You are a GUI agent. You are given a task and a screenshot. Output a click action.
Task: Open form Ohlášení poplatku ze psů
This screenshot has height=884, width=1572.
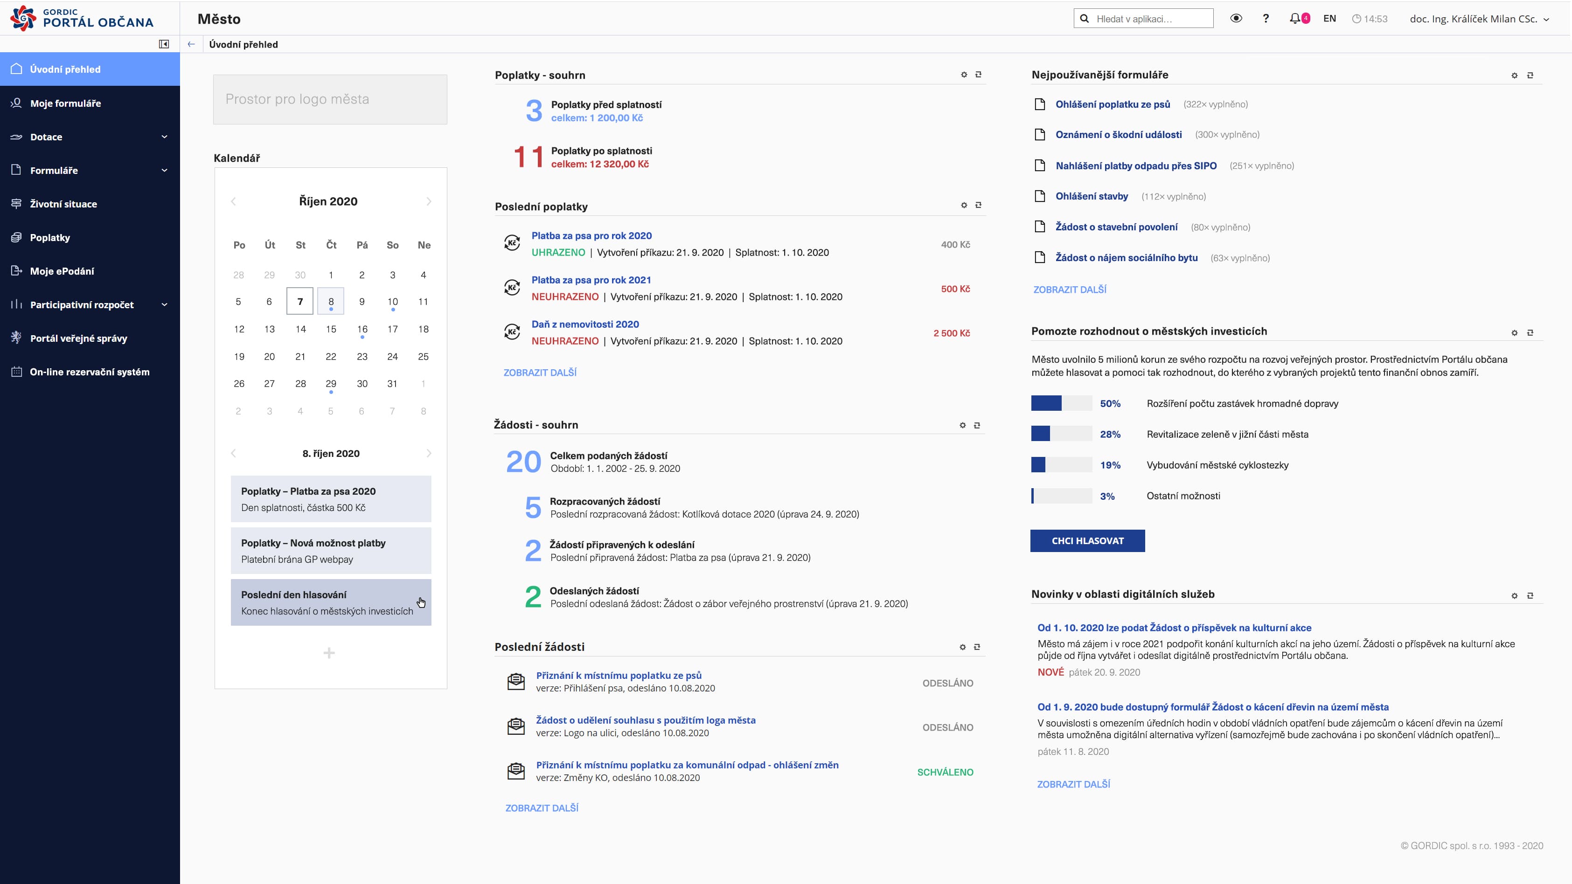(1113, 104)
